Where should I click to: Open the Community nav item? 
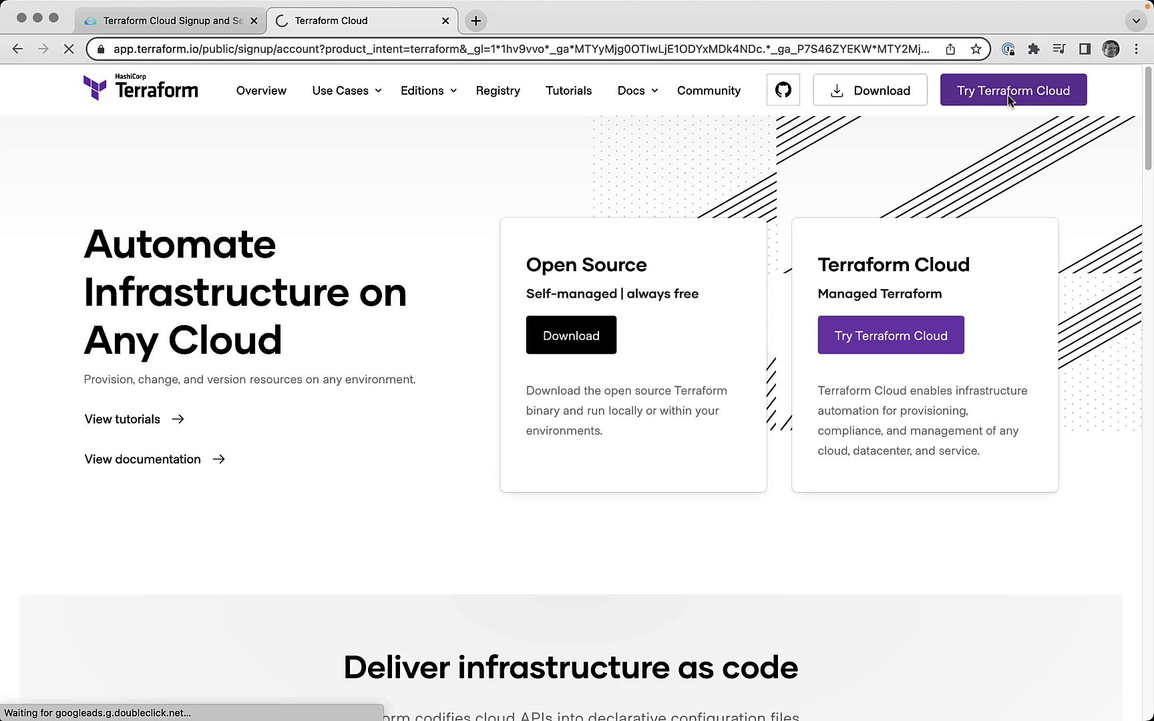[x=709, y=90]
